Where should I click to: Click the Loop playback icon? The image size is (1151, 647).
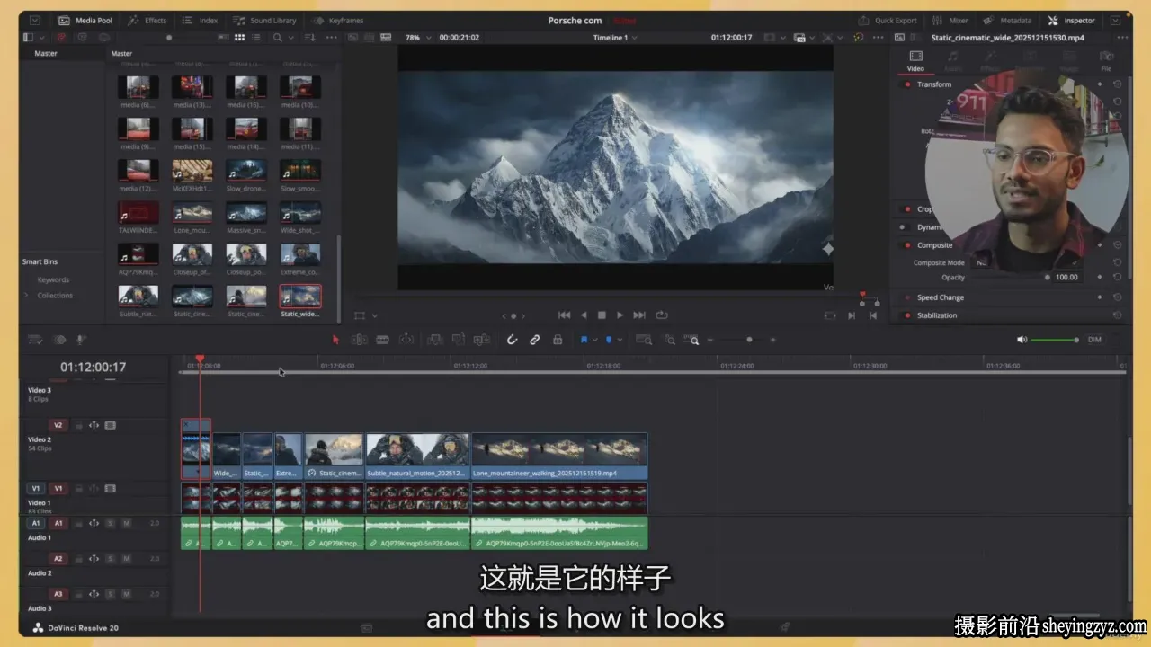coord(662,315)
